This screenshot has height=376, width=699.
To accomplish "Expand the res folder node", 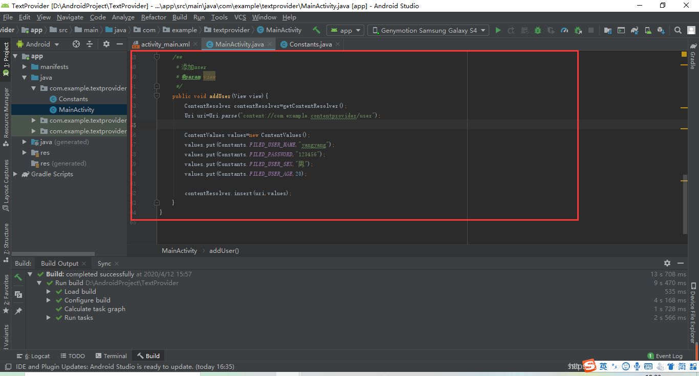I will pos(25,153).
